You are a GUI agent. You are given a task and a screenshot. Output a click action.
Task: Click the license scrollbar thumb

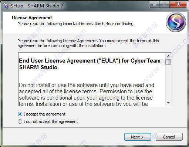click(168, 62)
